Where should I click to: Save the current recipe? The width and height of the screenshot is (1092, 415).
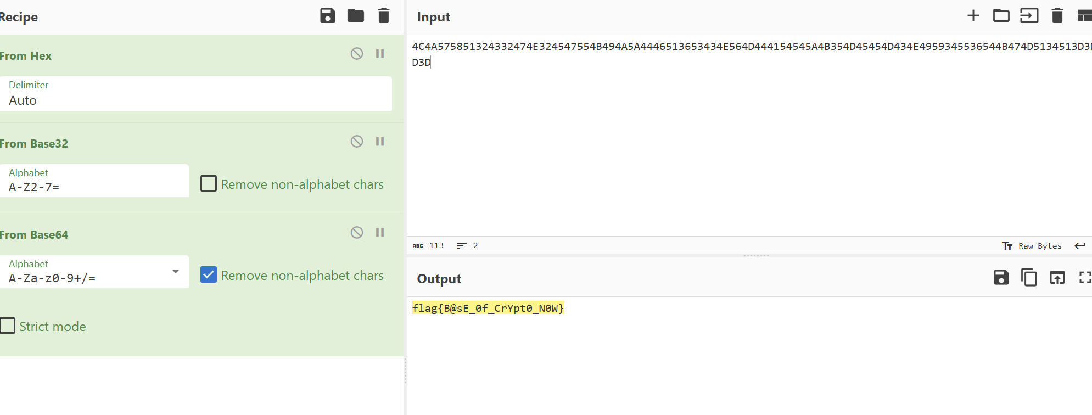[328, 16]
